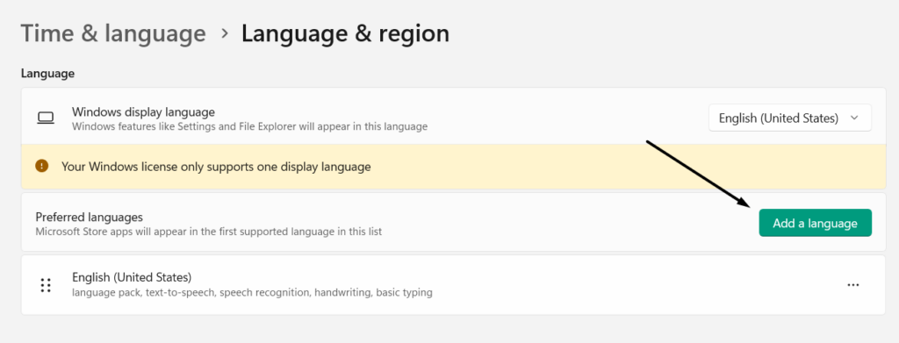Select the Windows display language label

tap(143, 111)
